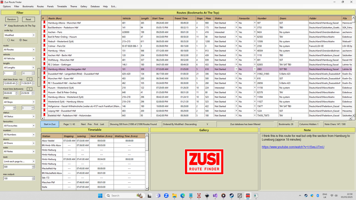
Task: Click the bookmark flag on Bad Bentheim - Paderborn Hbf row
Action: click(x=44, y=27)
